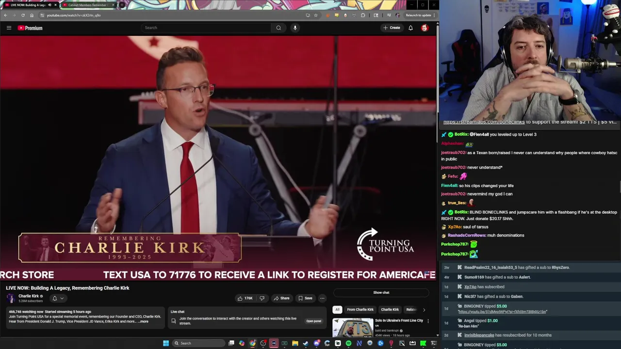Click the video player area
Screen dimensions: 621x349
pos(218,159)
